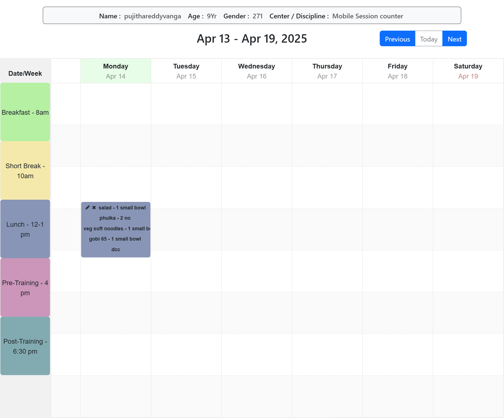Click the pink Pre-Training - 4 pm block
Viewport: 504px width, 418px height.
point(25,288)
